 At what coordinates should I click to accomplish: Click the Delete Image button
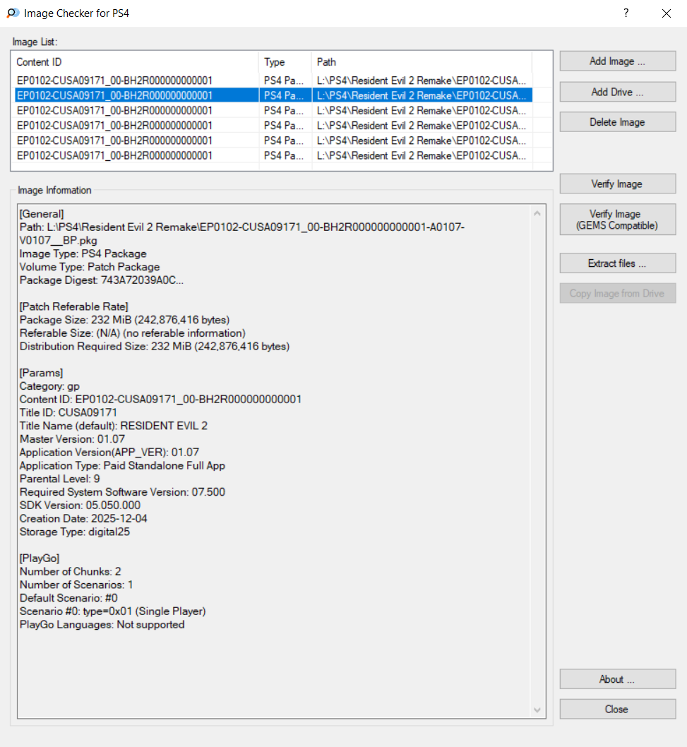click(x=617, y=122)
